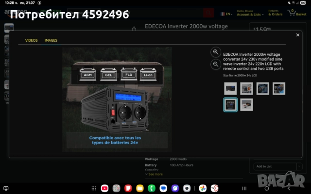The image size is (311, 194).
Task: Click the EDECOA Inverter page heading
Action: pos(186,26)
